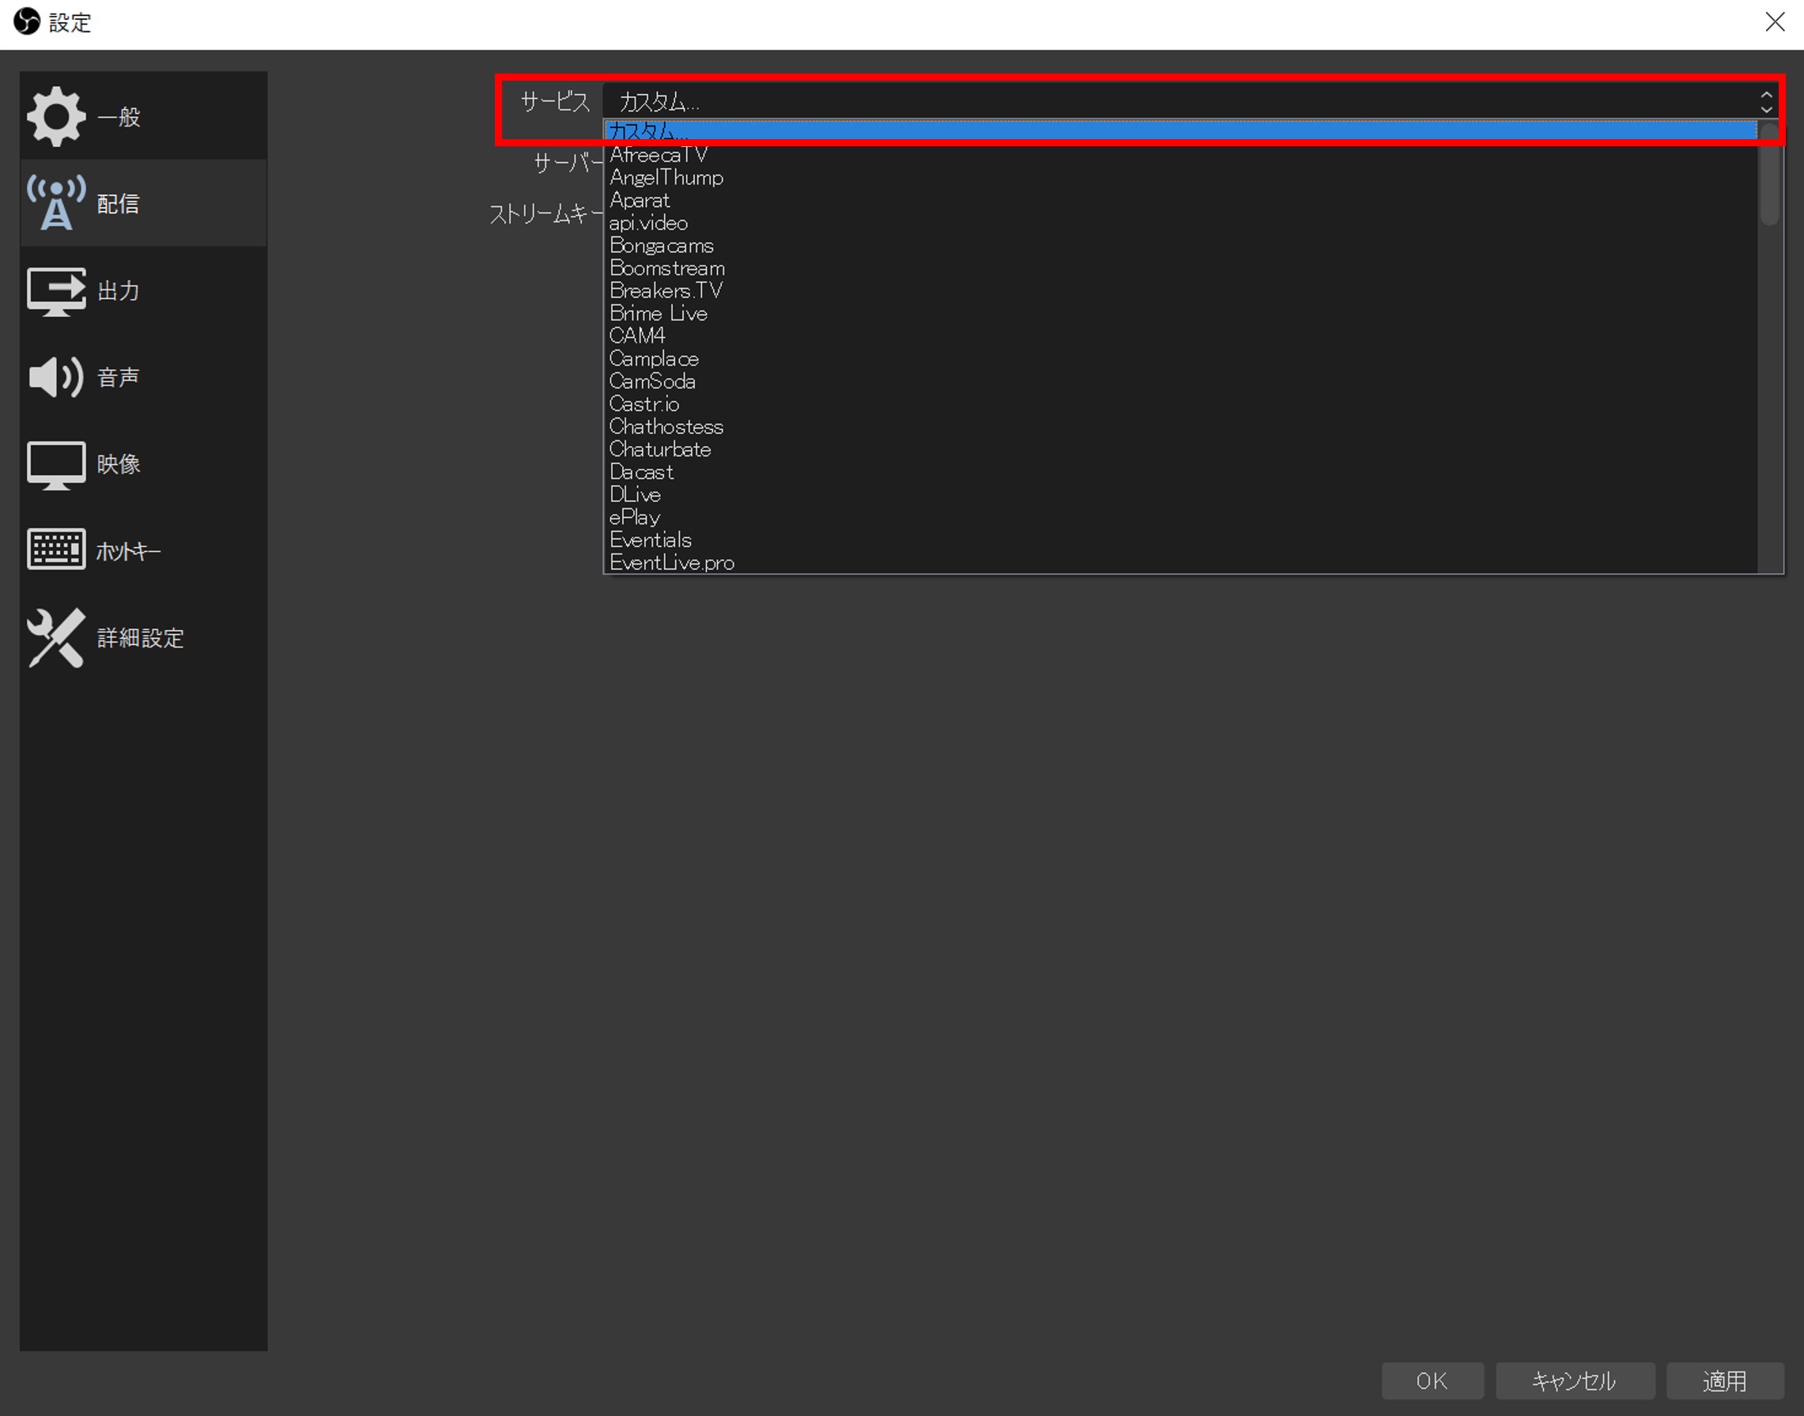The width and height of the screenshot is (1804, 1416).
Task: Close the 設定 window
Action: click(1775, 21)
